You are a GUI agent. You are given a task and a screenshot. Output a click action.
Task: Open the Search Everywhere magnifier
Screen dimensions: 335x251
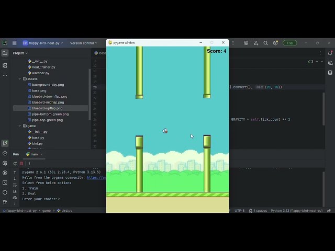coord(265,43)
